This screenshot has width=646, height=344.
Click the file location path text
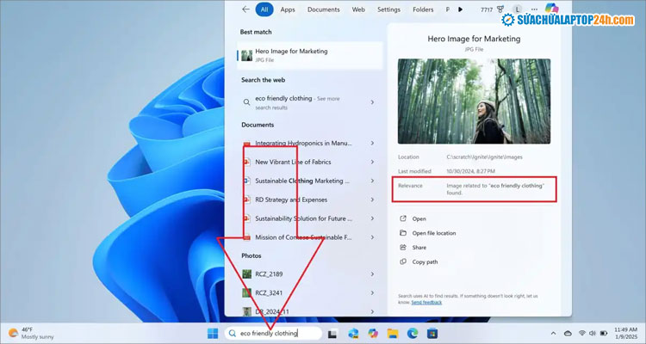[484, 157]
